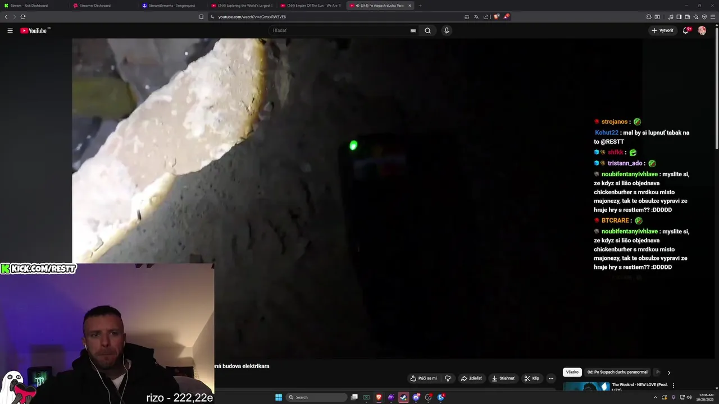Open Steam from the taskbar
This screenshot has width=719, height=404.
403,397
